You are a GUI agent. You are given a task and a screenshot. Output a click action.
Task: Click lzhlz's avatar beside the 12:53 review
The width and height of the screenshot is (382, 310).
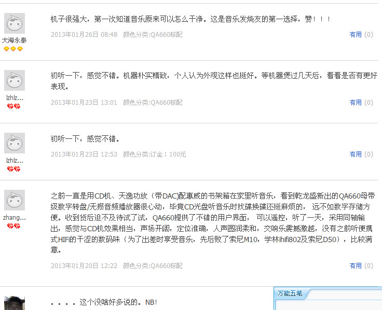pos(15,143)
